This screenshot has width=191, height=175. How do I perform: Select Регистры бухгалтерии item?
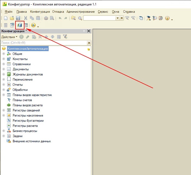[28, 121]
